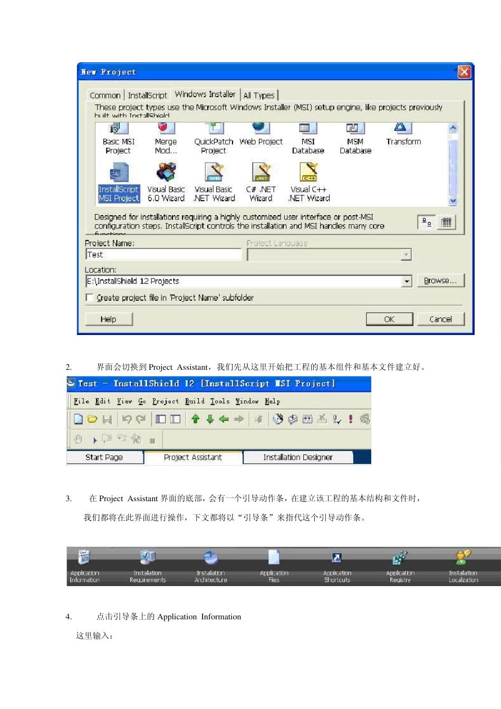
Task: Open Application Information in the guide bar
Action: pyautogui.click(x=84, y=566)
